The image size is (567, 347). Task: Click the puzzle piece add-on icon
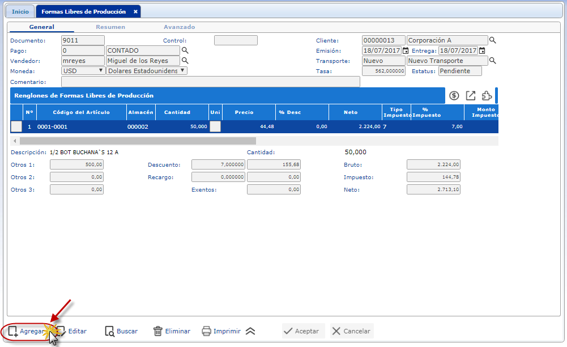[x=487, y=96]
